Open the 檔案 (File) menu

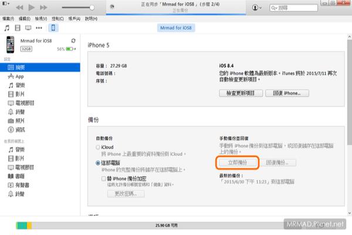pos(9,18)
